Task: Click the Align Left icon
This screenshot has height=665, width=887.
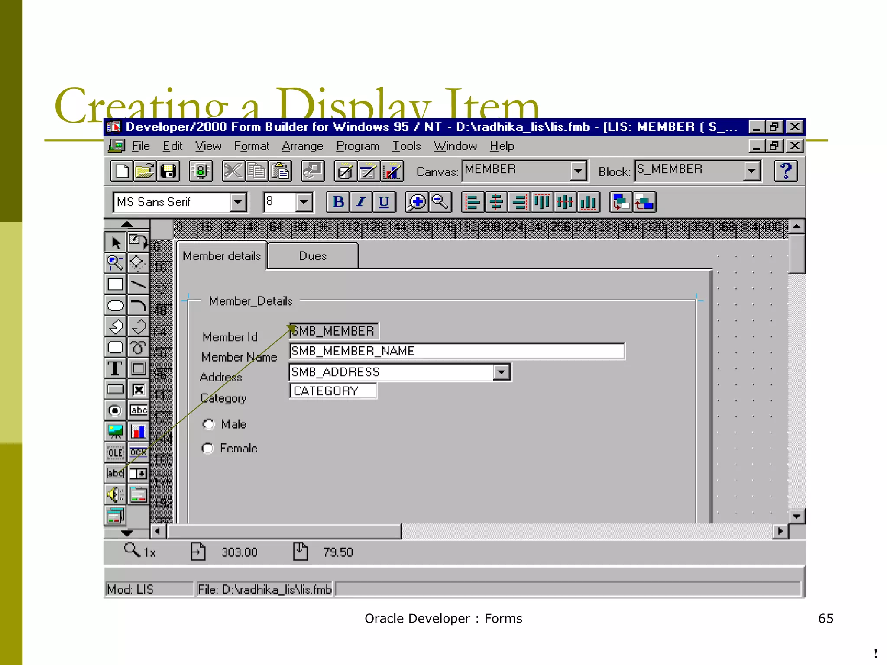Action: (473, 202)
